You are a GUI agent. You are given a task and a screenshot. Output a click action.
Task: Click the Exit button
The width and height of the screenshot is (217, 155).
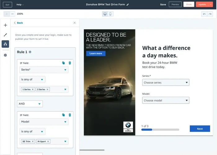(7, 5)
